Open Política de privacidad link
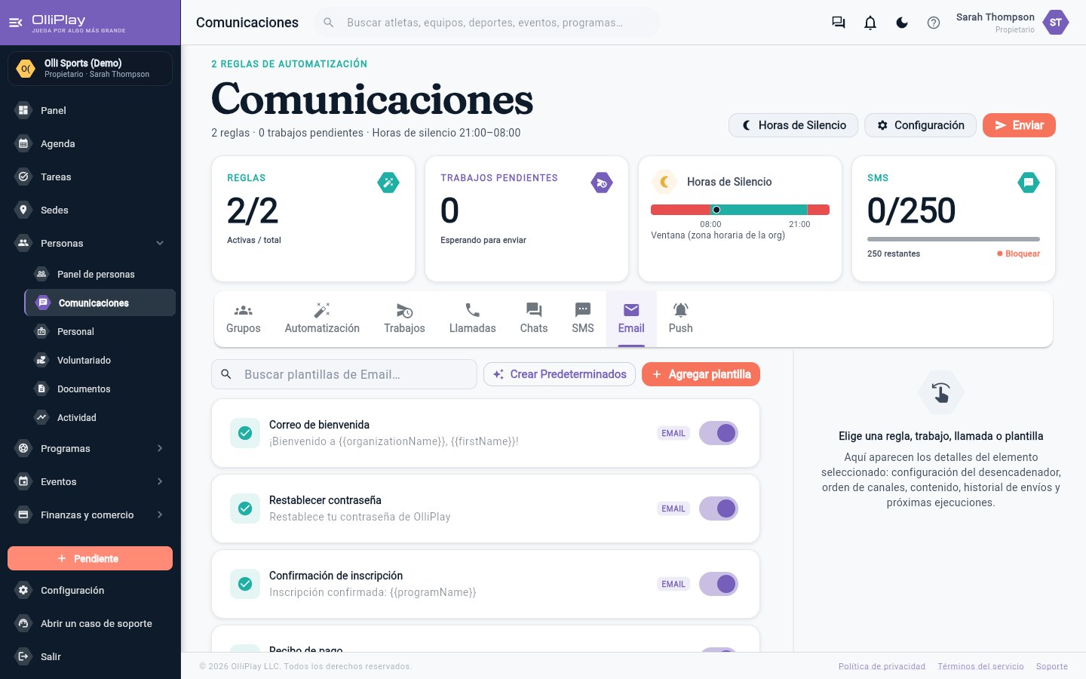This screenshot has width=1086, height=679. point(882,666)
